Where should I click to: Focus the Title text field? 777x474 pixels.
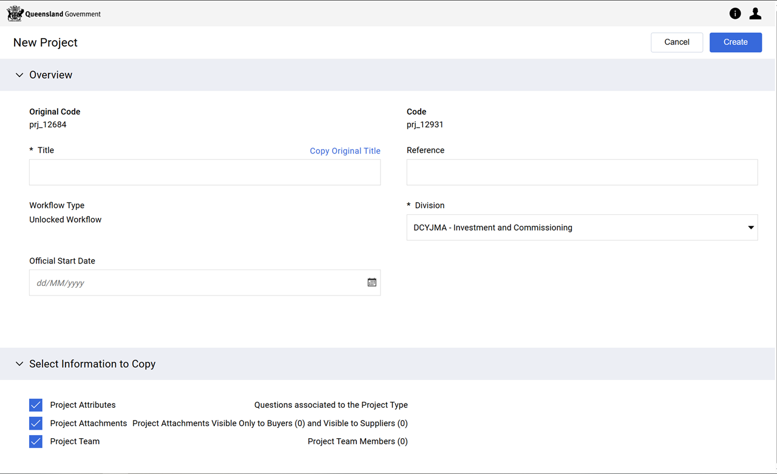[x=205, y=172]
